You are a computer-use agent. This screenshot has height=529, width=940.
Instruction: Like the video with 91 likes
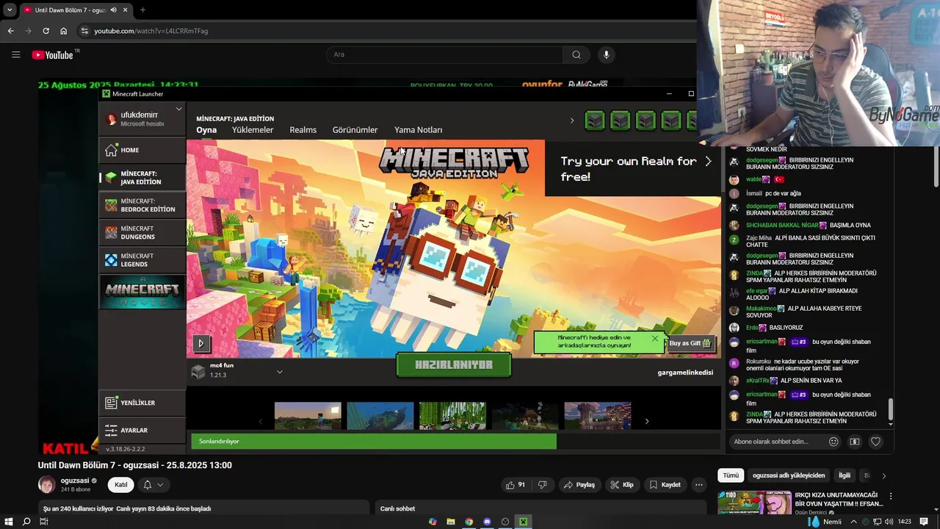click(515, 485)
